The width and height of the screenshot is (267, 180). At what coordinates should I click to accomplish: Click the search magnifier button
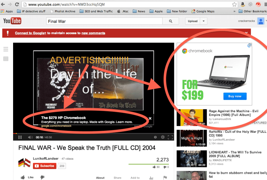170,21
